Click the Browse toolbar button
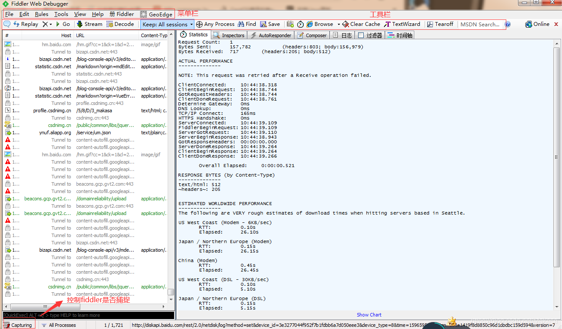This screenshot has width=562, height=329. click(320, 24)
